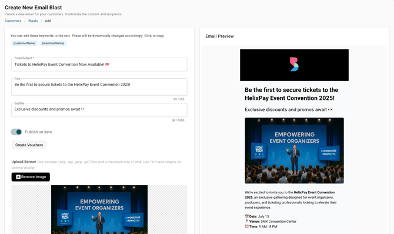Click the clock emoji beside Time
Image resolution: width=394 pixels, height=234 pixels.
pos(246,226)
